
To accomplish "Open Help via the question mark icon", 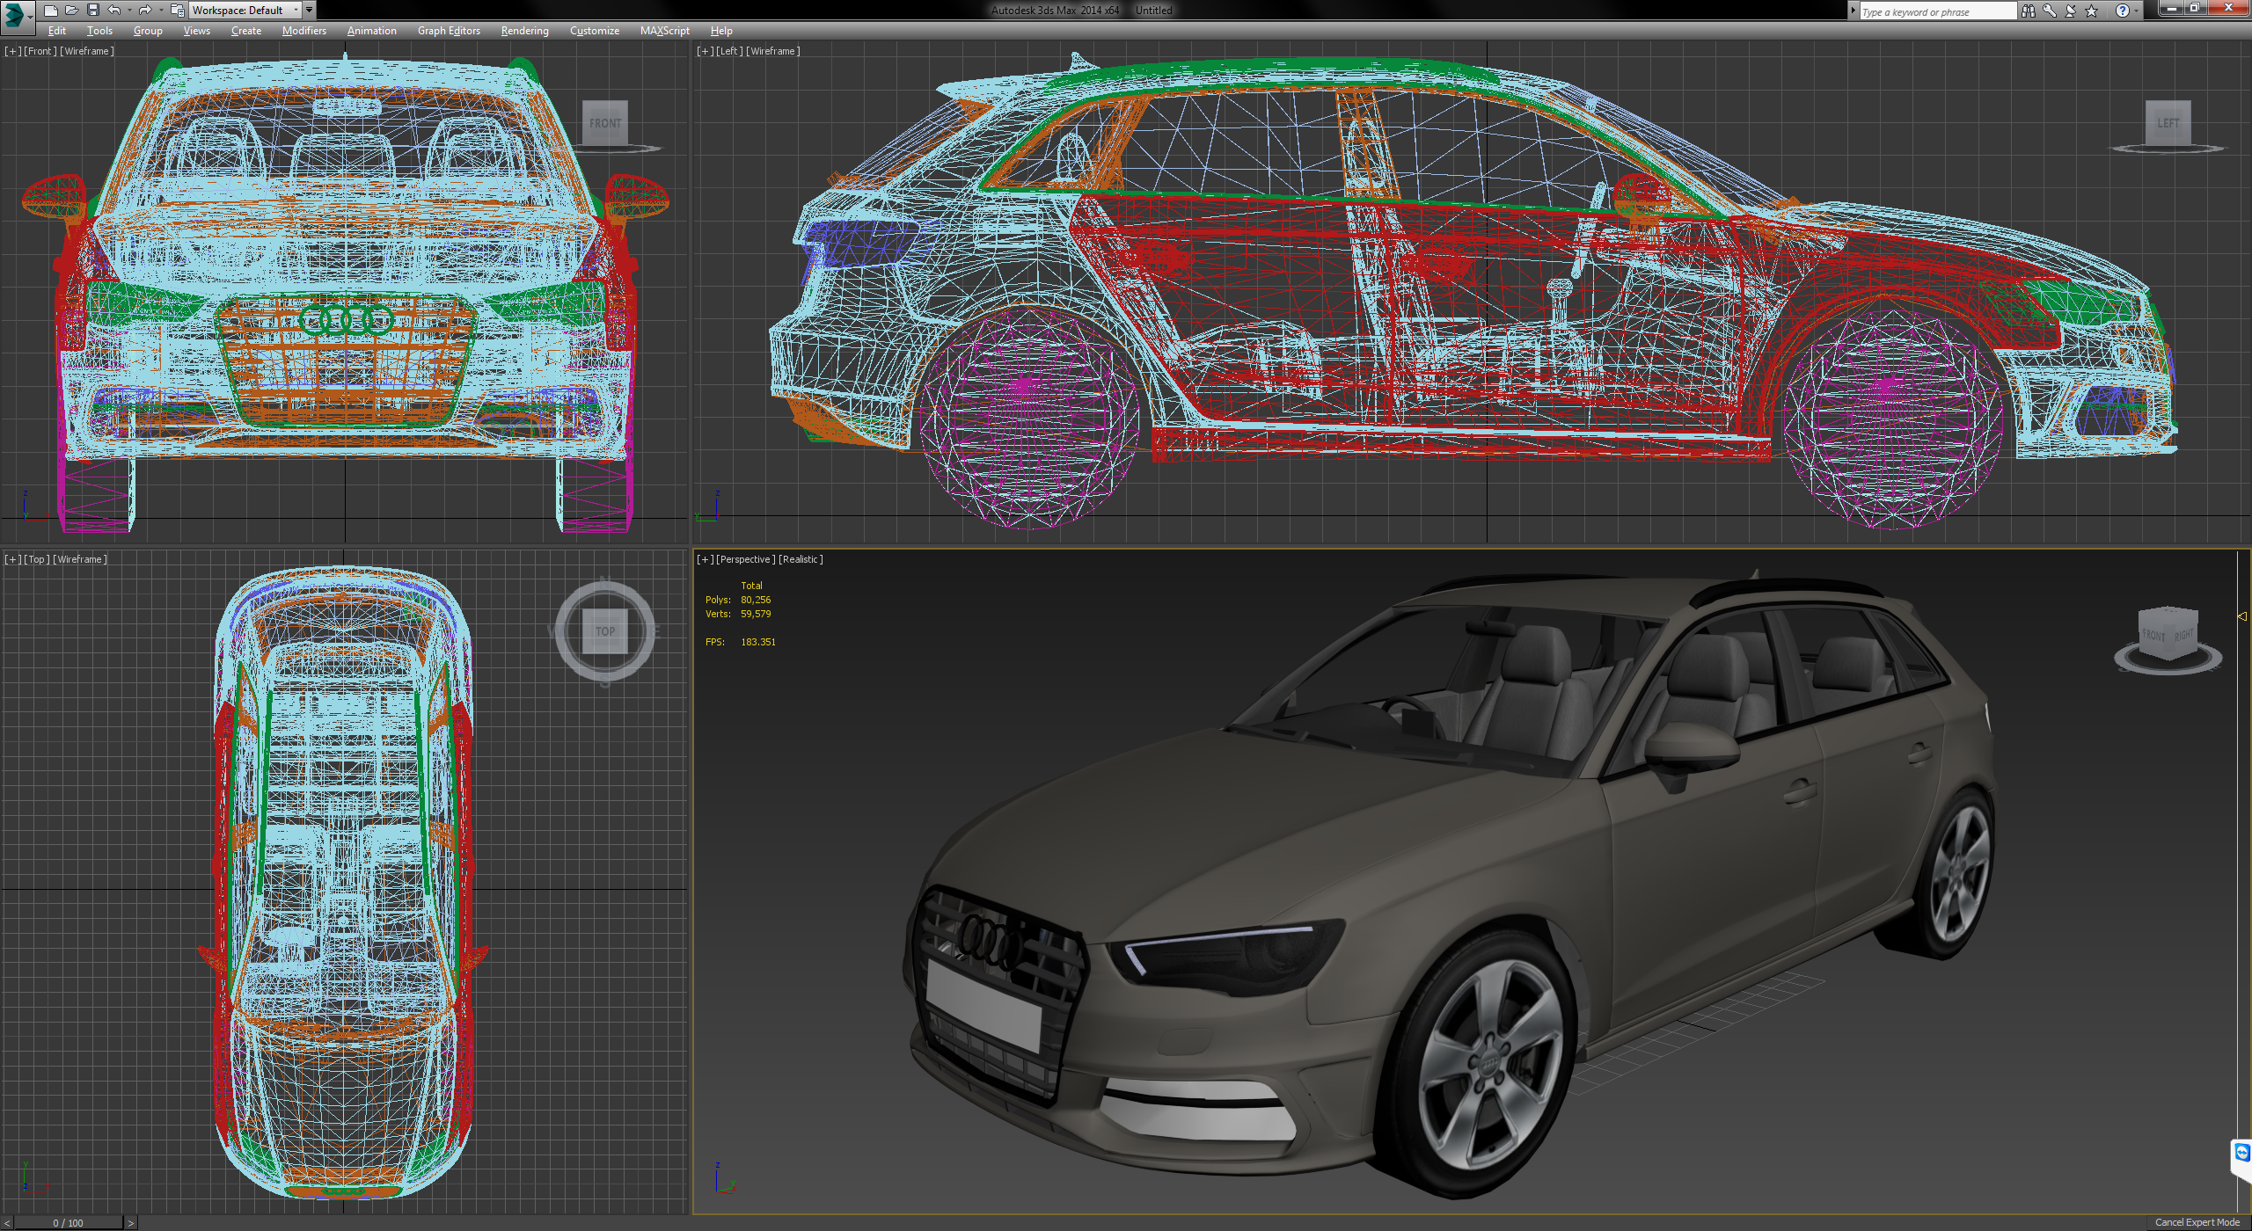I will click(x=2122, y=11).
